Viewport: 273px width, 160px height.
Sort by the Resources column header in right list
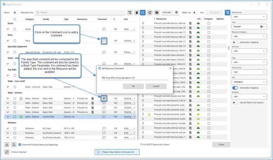point(161,19)
